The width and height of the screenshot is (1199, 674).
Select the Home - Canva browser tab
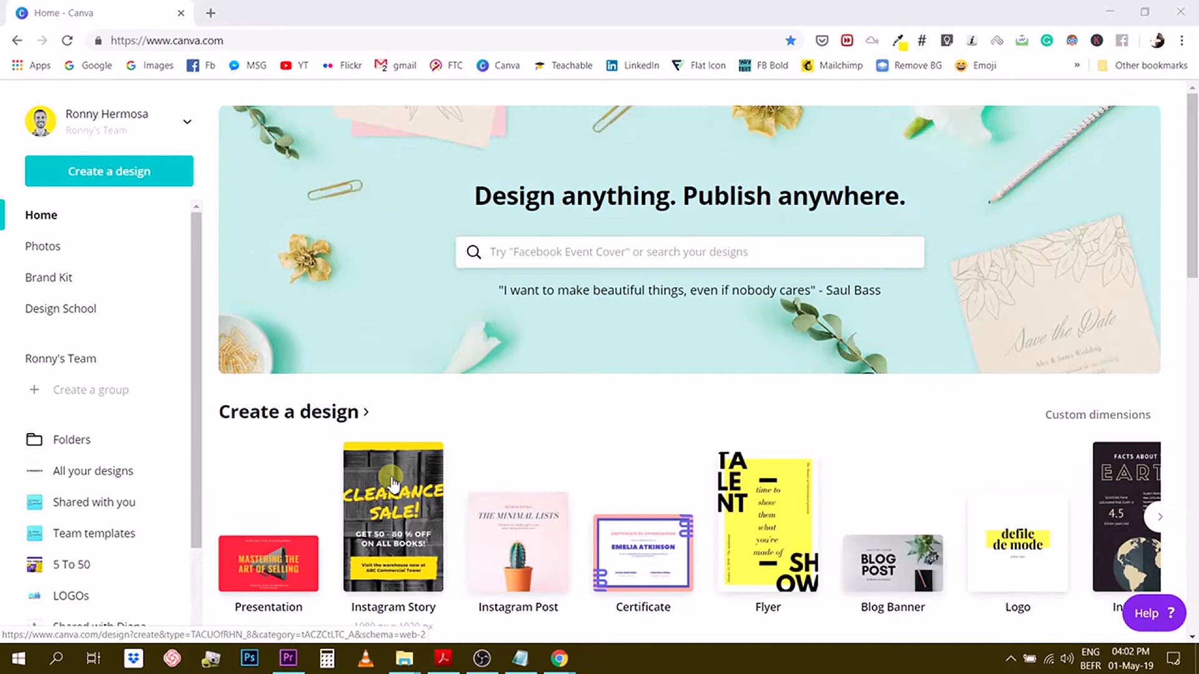coord(100,12)
